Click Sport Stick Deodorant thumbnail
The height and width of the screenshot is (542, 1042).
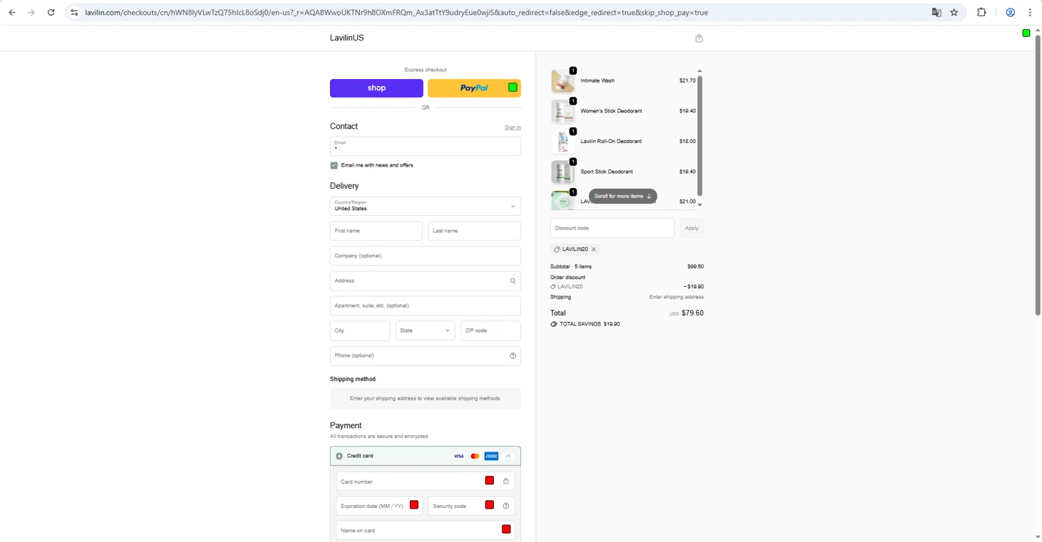(563, 172)
